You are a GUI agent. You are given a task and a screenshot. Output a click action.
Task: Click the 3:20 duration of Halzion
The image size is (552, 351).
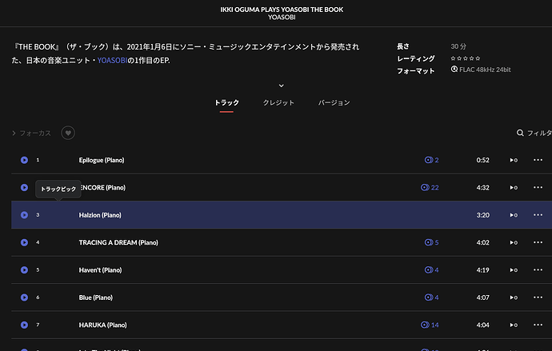(483, 215)
